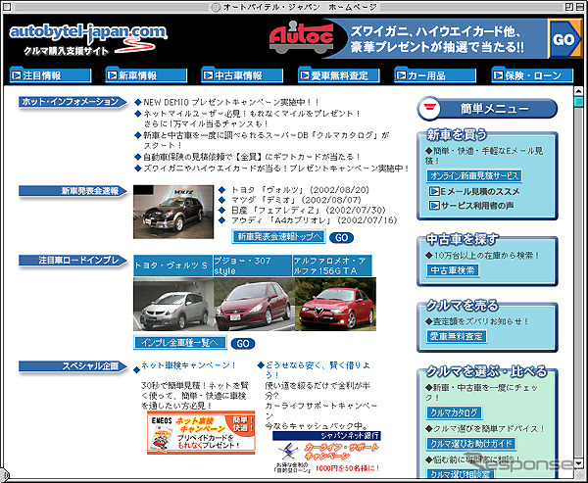Open the マツダ「デミオ」(2002/08/07) link

(x=296, y=200)
